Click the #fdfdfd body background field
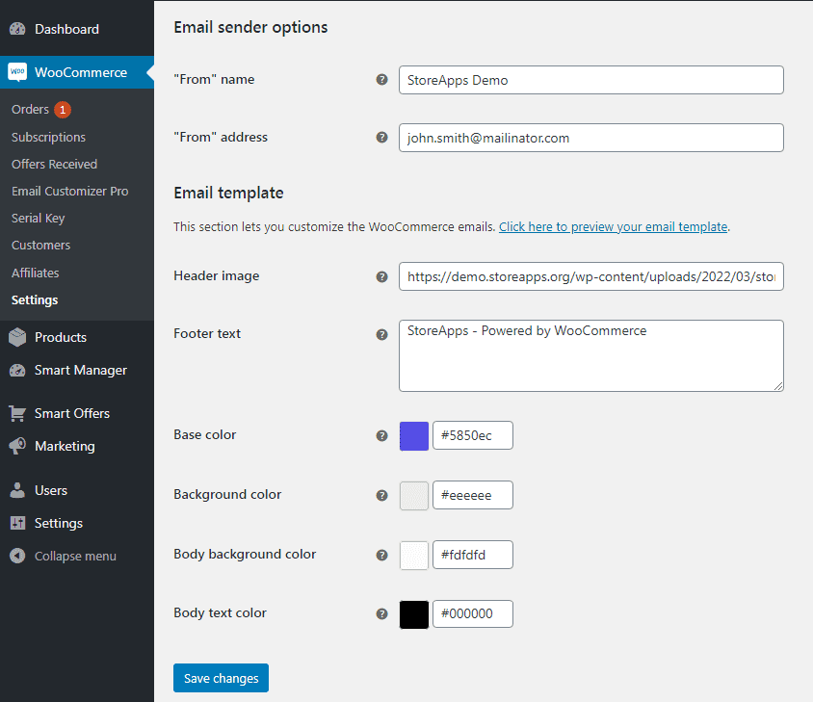The image size is (813, 702). pos(473,555)
